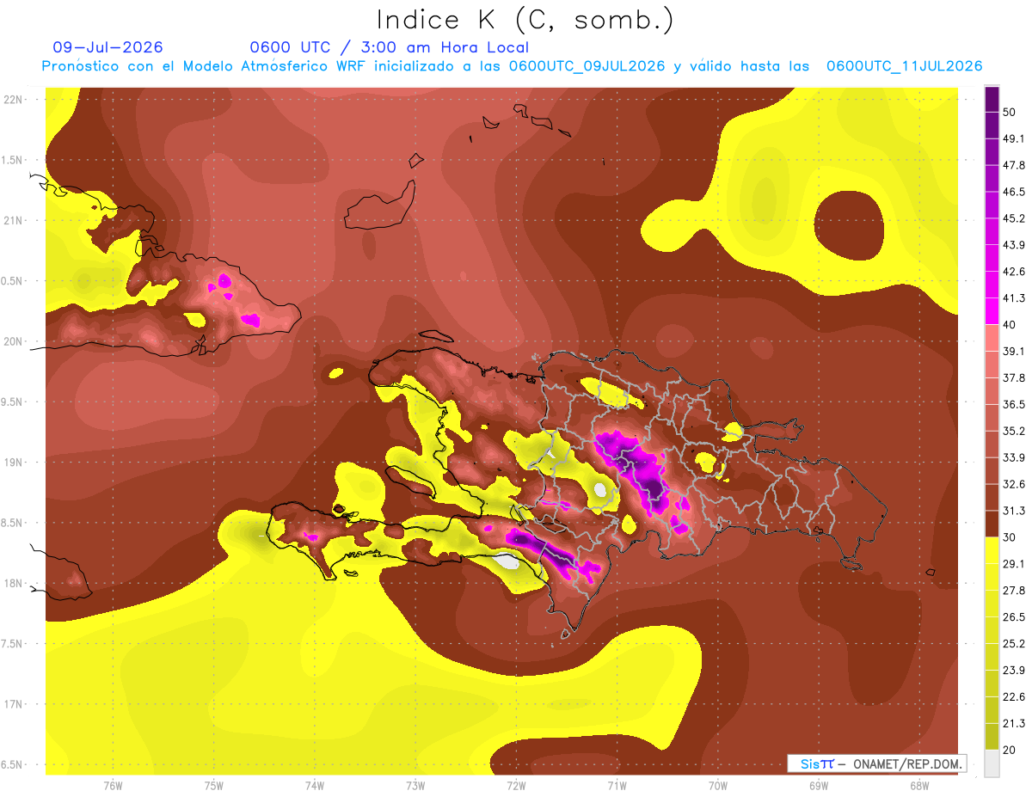This screenshot has height=797, width=1032.
Task: Click the color scale value "25.2"
Action: point(1014,644)
